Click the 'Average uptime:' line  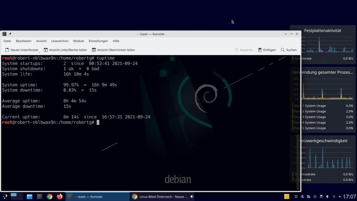click(44, 101)
